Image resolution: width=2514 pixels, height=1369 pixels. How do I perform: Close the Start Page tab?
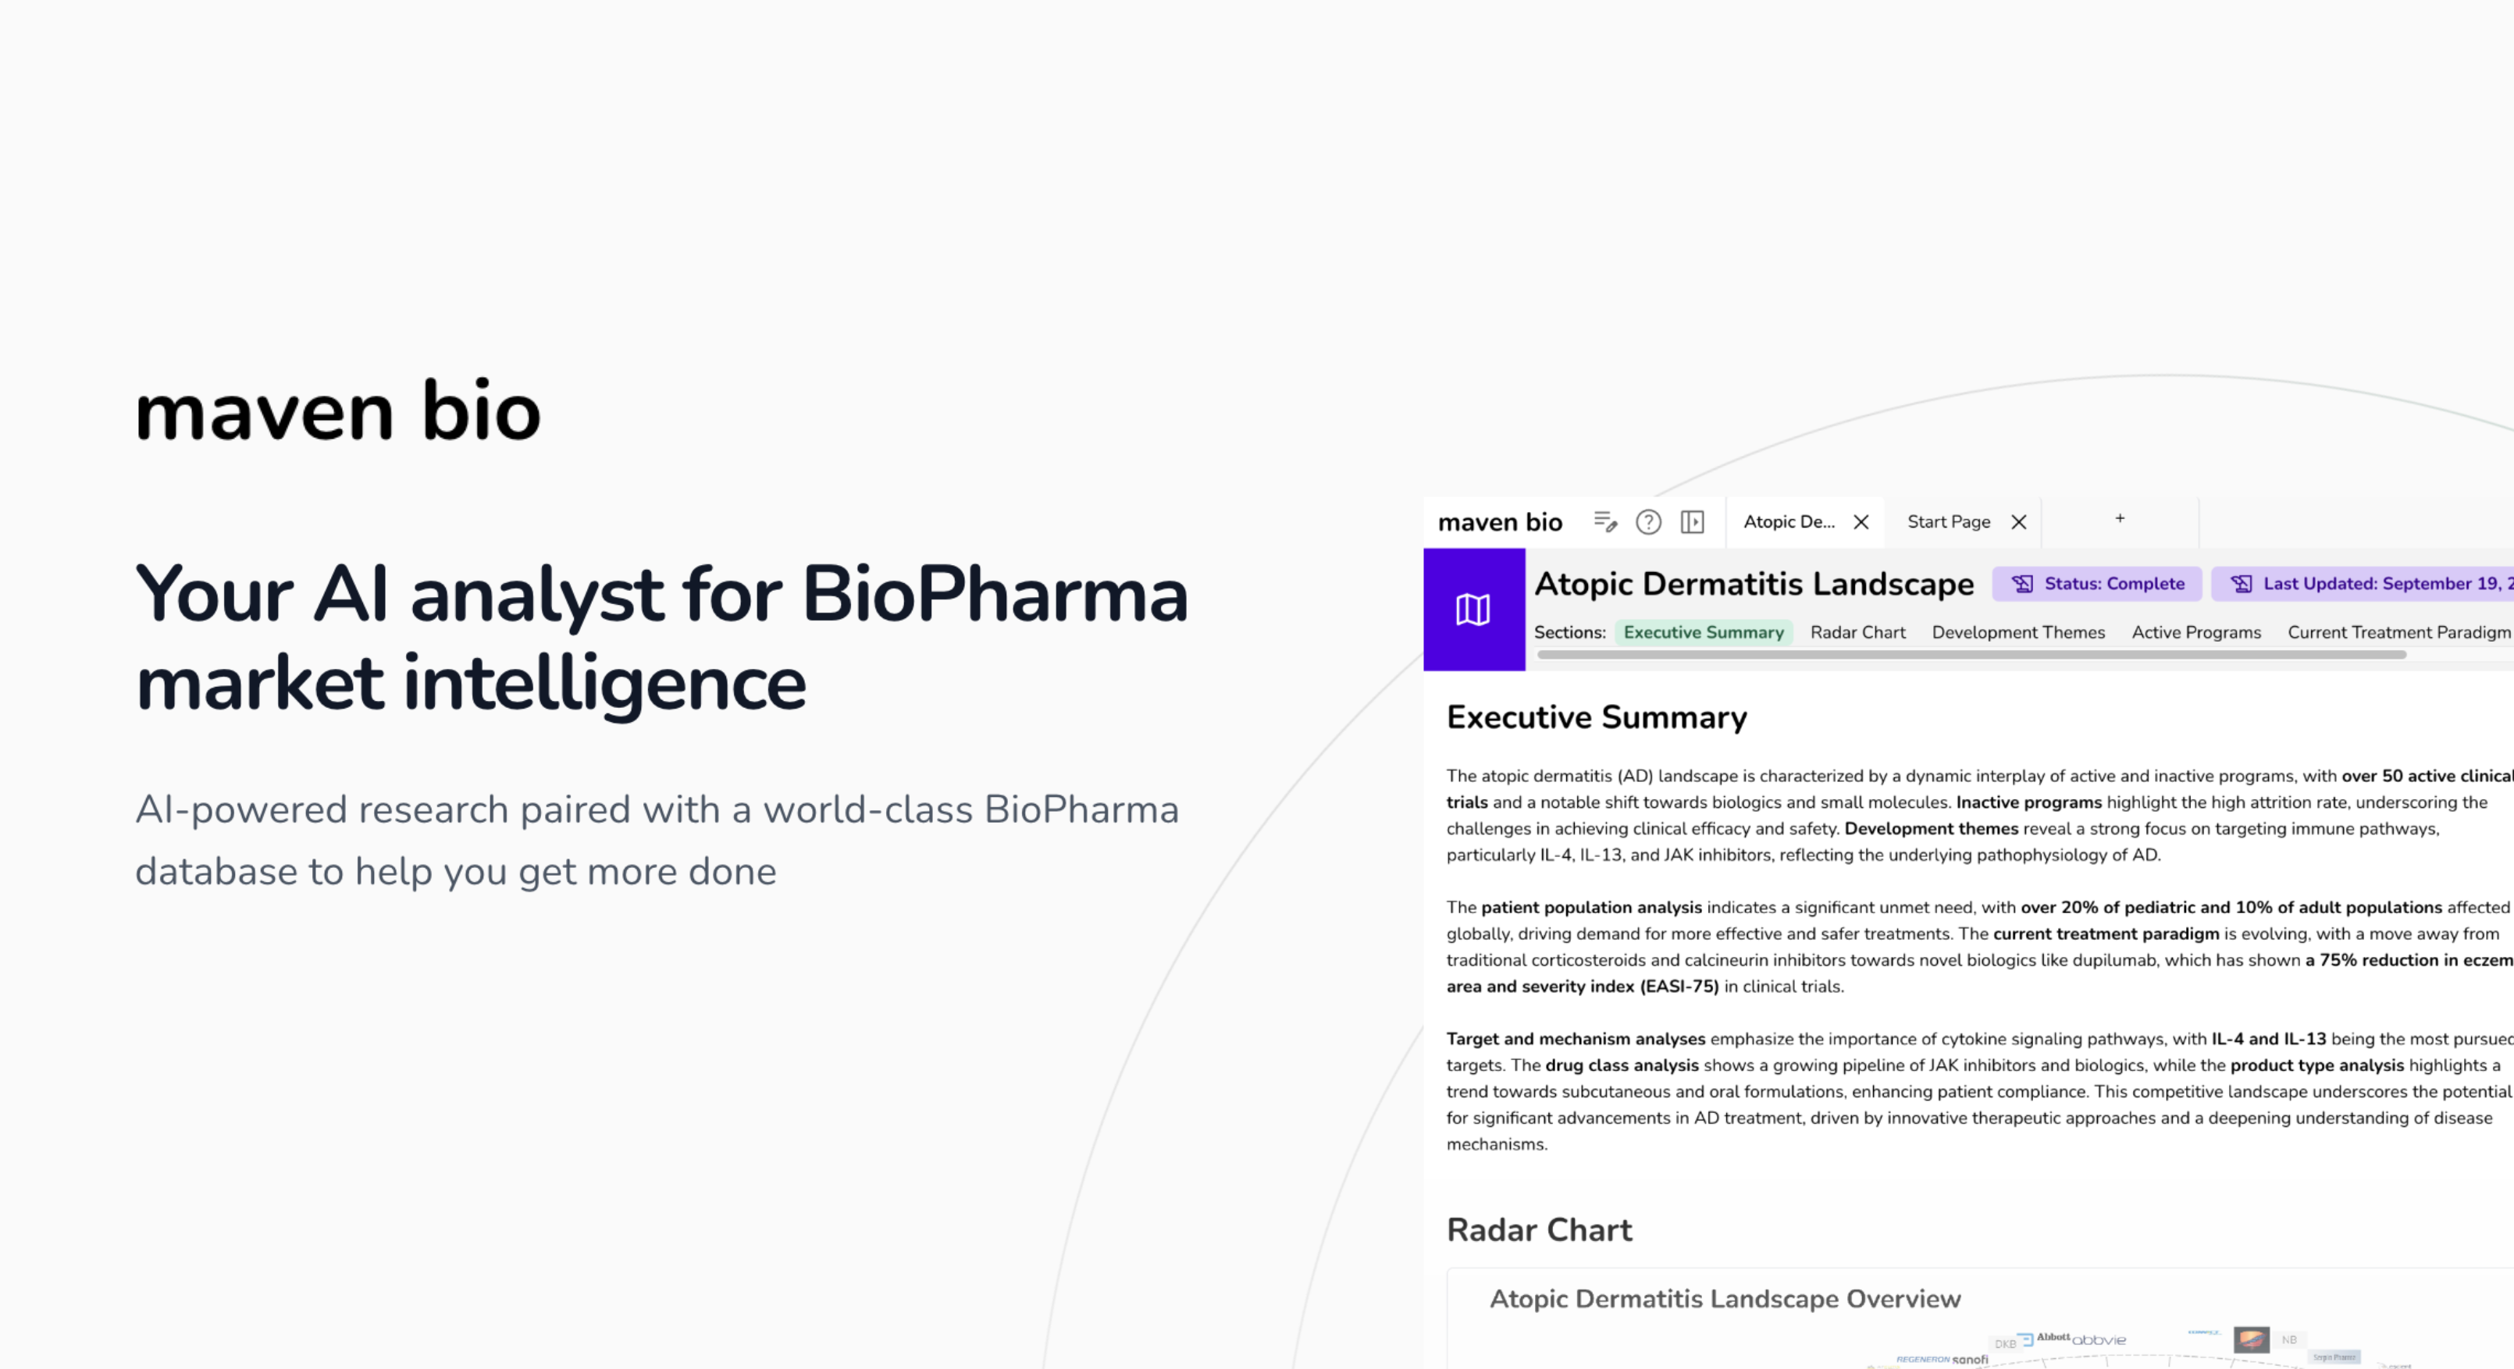point(2019,522)
